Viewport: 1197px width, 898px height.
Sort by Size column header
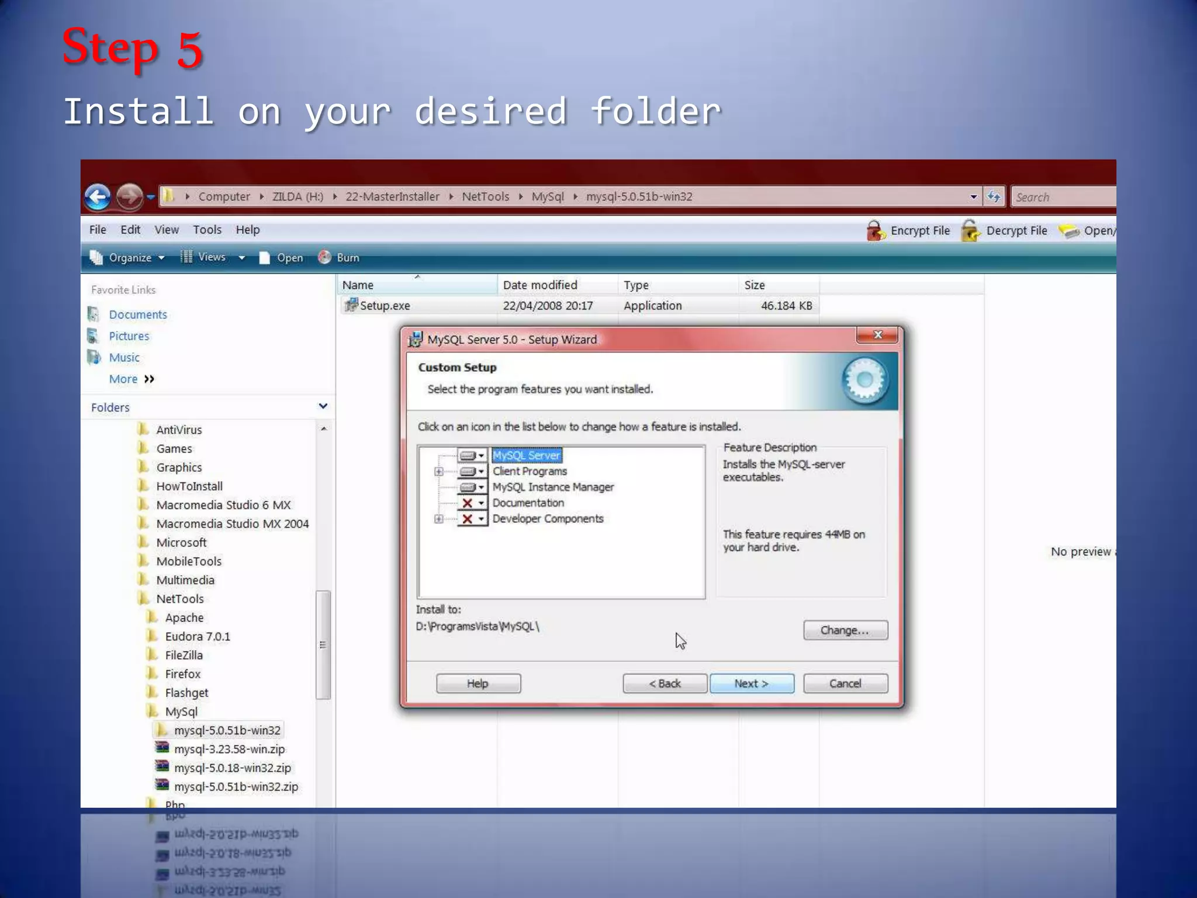point(779,285)
